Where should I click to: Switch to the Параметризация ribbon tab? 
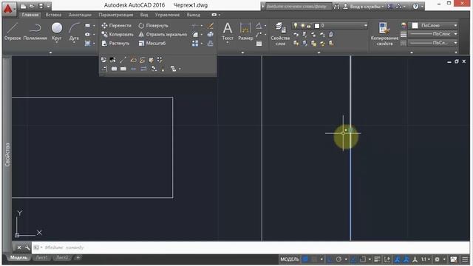pyautogui.click(x=116, y=15)
